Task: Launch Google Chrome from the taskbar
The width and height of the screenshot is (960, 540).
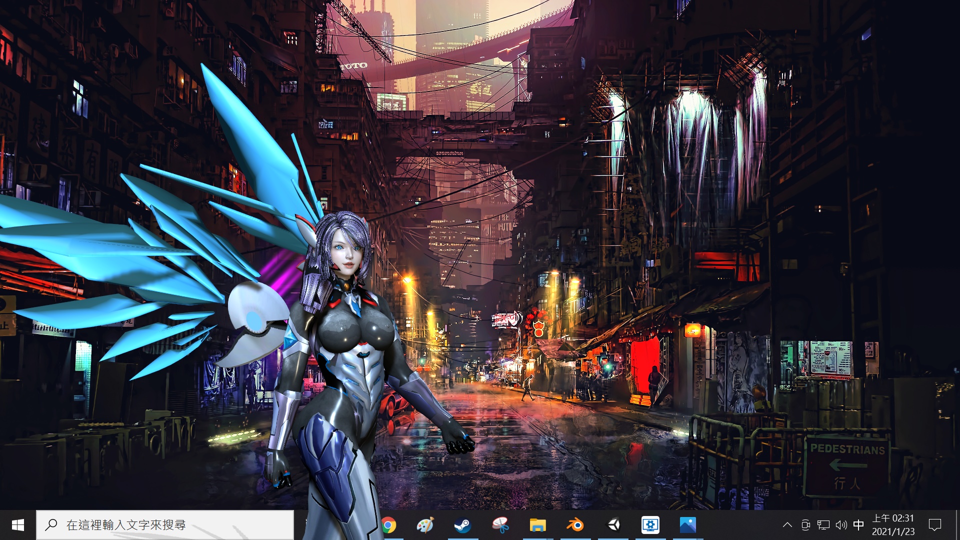Action: (388, 525)
